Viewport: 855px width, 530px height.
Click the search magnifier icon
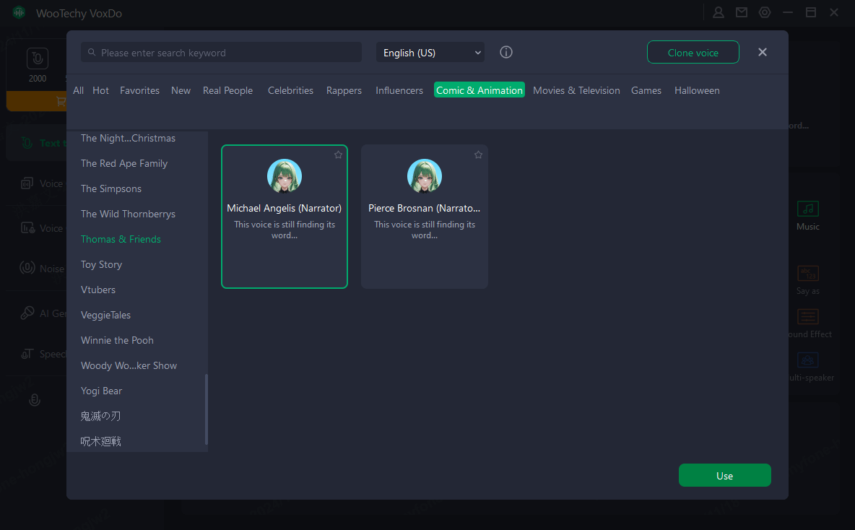[x=92, y=53]
